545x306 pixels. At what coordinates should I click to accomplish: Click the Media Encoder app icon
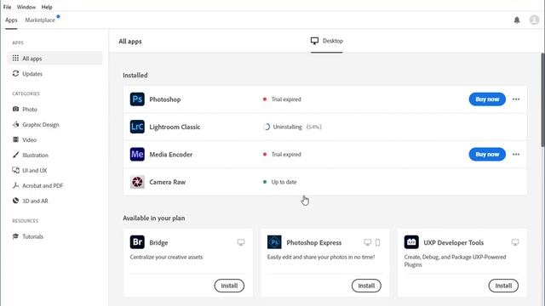coord(137,155)
